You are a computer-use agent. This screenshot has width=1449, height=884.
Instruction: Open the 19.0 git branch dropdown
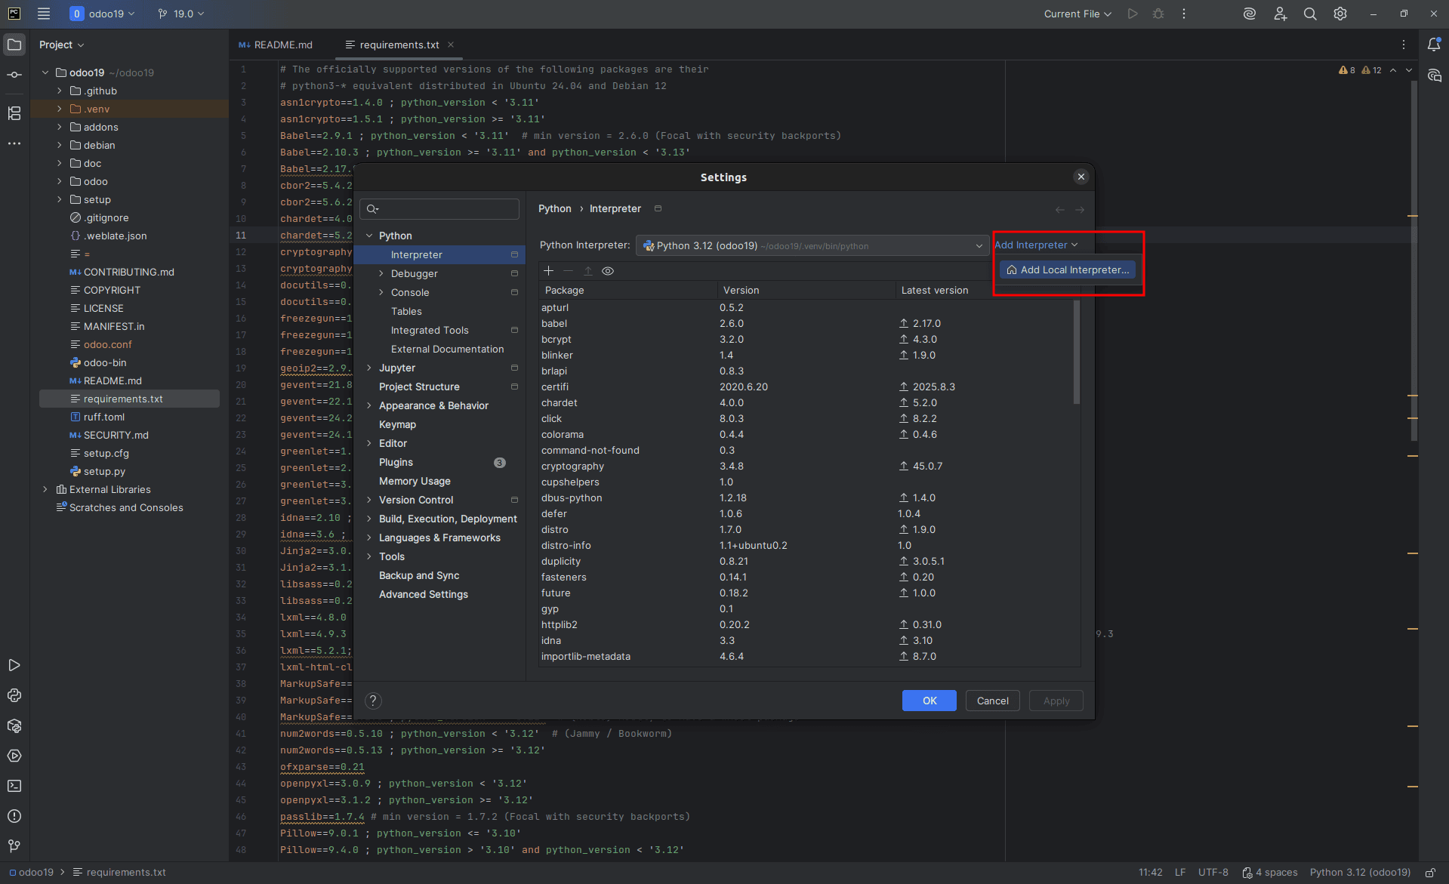tap(181, 14)
